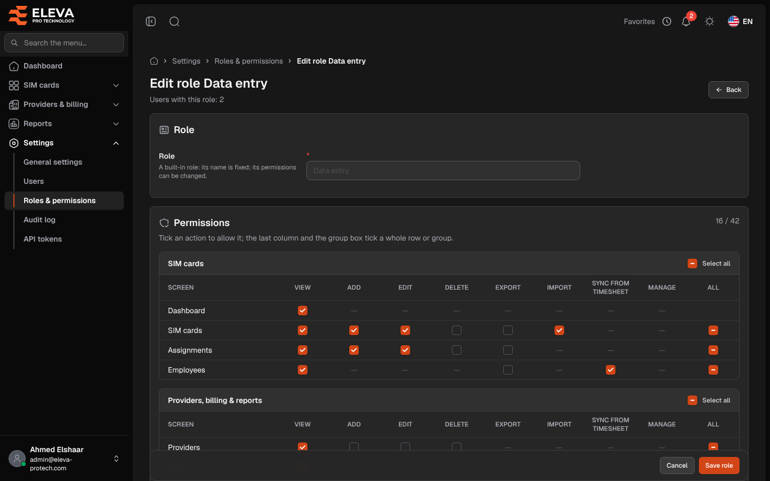The width and height of the screenshot is (770, 481).
Task: Tick the Assignments Export permission checkbox
Action: pyautogui.click(x=508, y=350)
